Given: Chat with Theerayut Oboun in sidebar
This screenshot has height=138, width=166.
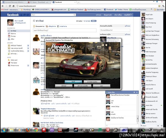Looking at the screenshot, I should pos(151,77).
